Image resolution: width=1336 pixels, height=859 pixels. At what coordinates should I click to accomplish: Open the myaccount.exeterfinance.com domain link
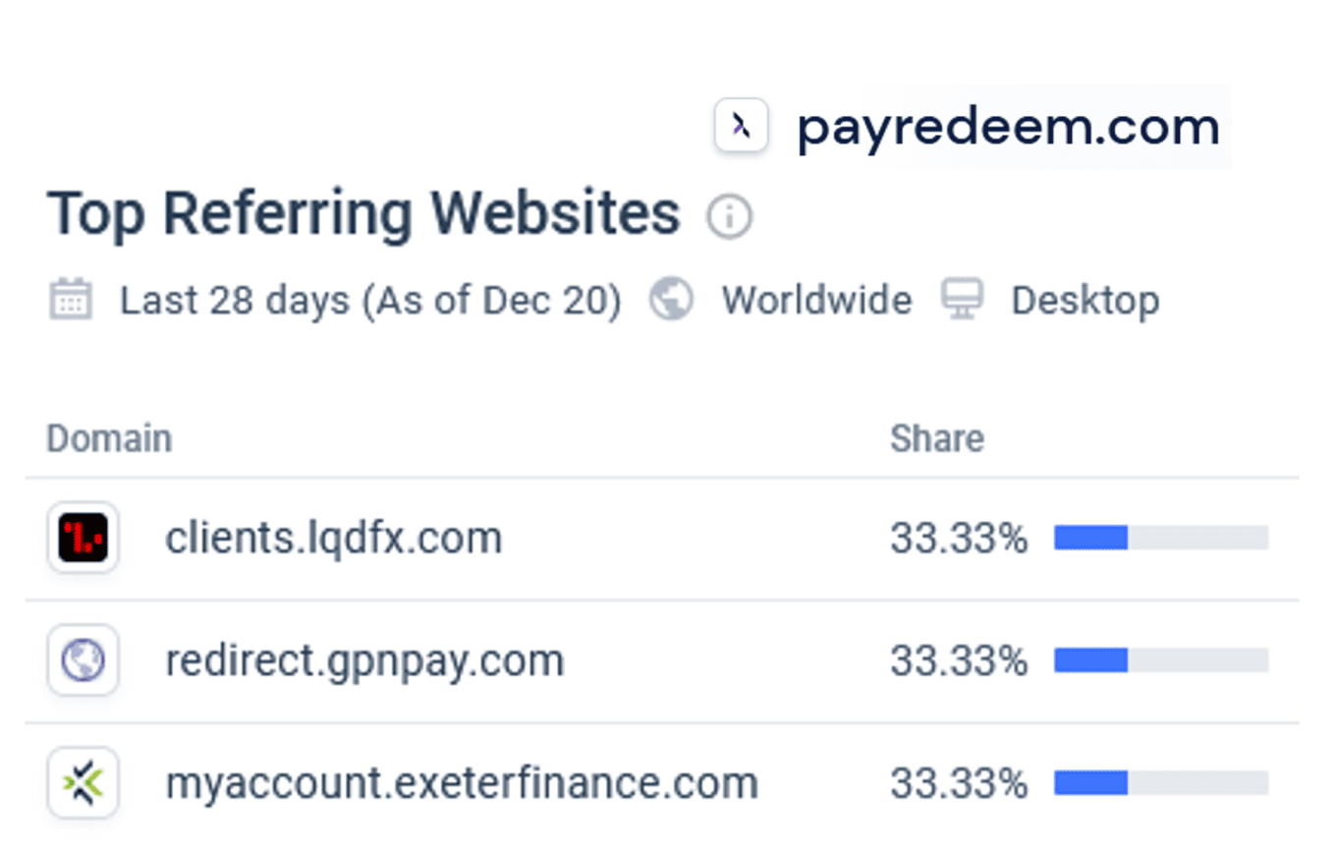462,783
